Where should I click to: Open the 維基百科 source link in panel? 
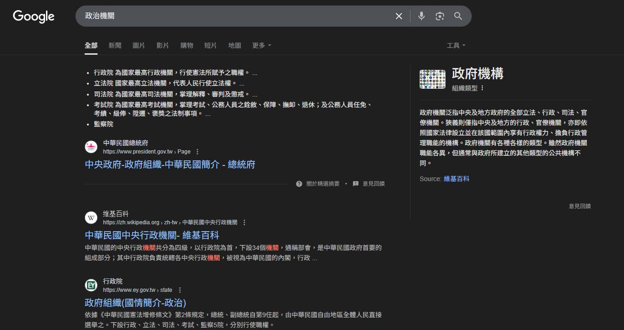456,179
